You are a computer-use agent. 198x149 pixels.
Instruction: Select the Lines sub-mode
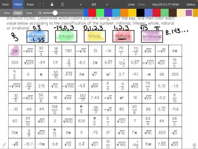(x=29, y=13)
